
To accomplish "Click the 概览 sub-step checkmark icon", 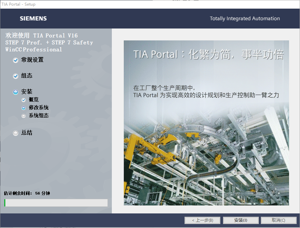I will 24,100.
